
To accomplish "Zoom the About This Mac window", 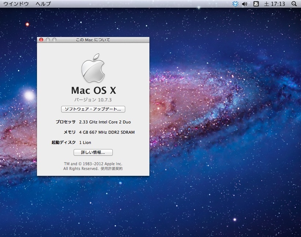I will coord(55,40).
